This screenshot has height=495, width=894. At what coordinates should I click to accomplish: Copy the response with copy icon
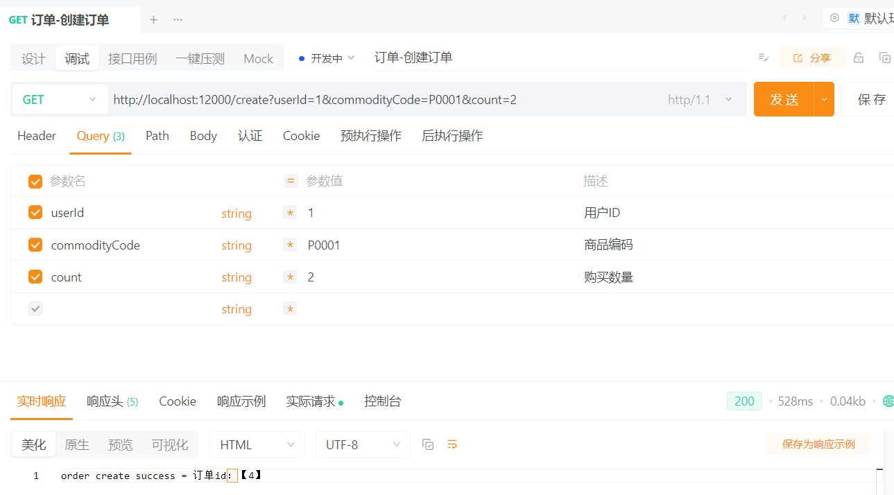[428, 444]
